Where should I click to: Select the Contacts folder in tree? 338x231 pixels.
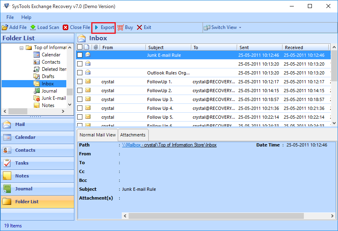(x=51, y=62)
